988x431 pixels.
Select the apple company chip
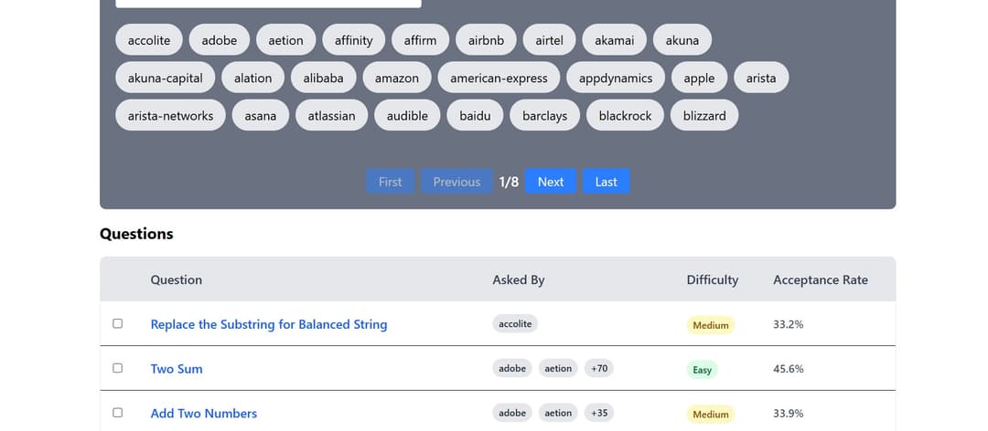[x=699, y=78]
